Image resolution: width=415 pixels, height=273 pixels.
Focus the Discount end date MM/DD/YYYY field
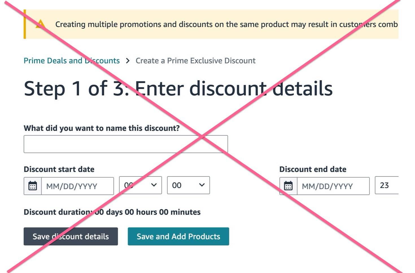click(x=333, y=186)
